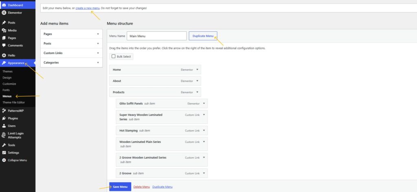Screen dimensions: 417x192
Task: Open the Theme File Editor item
Action: click(13, 103)
